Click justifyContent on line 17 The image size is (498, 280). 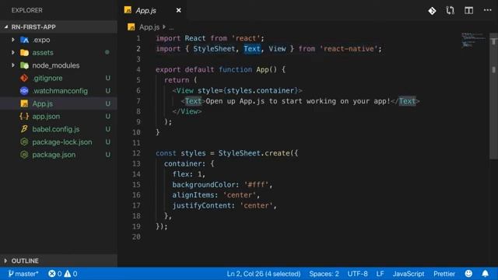point(202,205)
